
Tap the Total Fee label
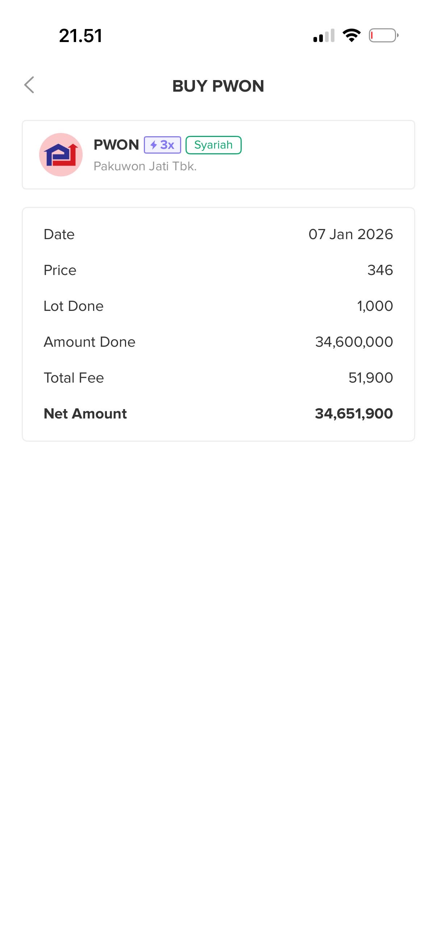74,378
